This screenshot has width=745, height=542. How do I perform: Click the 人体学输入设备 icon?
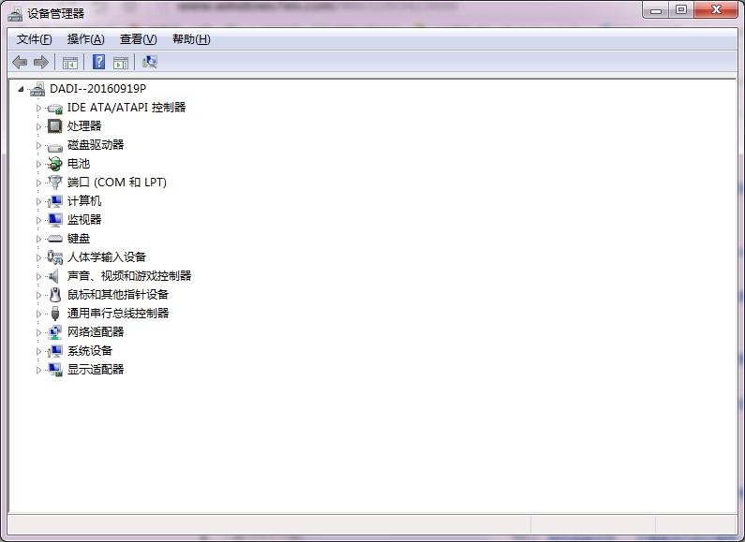coord(55,257)
